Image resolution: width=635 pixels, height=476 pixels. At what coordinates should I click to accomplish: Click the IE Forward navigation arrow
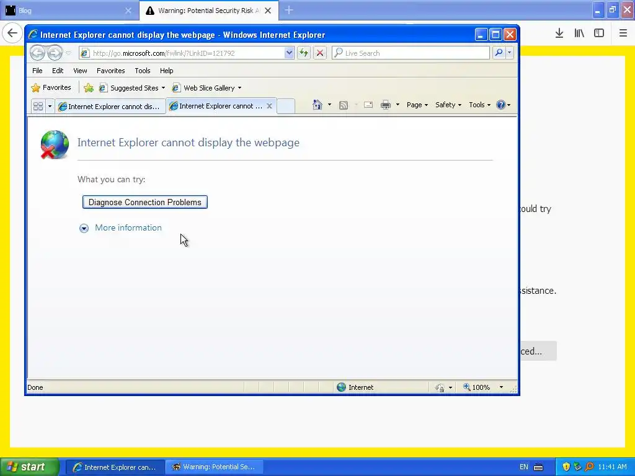tap(55, 53)
